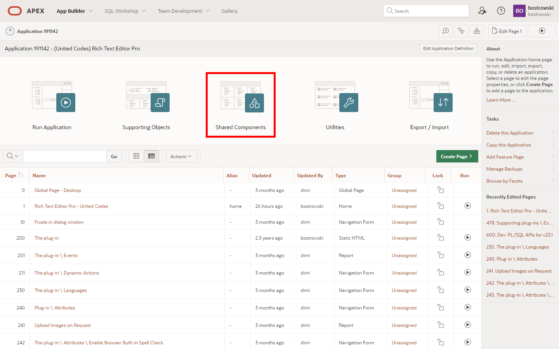The height and width of the screenshot is (349, 559).
Task: Click the Create Page button
Action: point(456,156)
